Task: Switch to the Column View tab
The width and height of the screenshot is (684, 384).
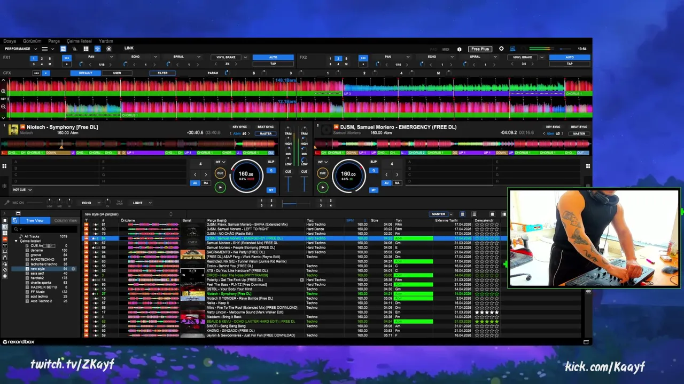Action: (x=65, y=220)
